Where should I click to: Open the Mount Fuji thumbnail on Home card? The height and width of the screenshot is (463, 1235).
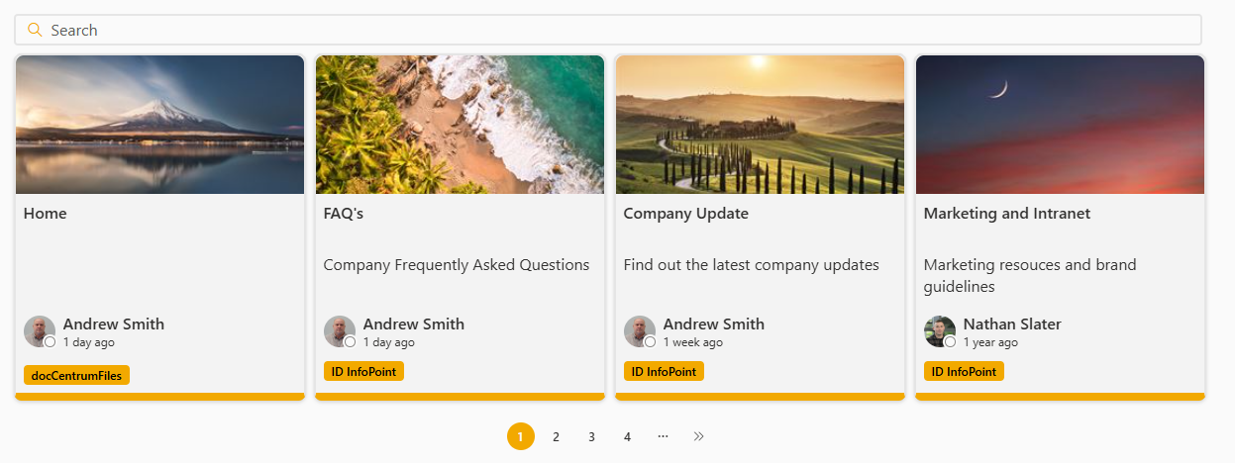159,125
